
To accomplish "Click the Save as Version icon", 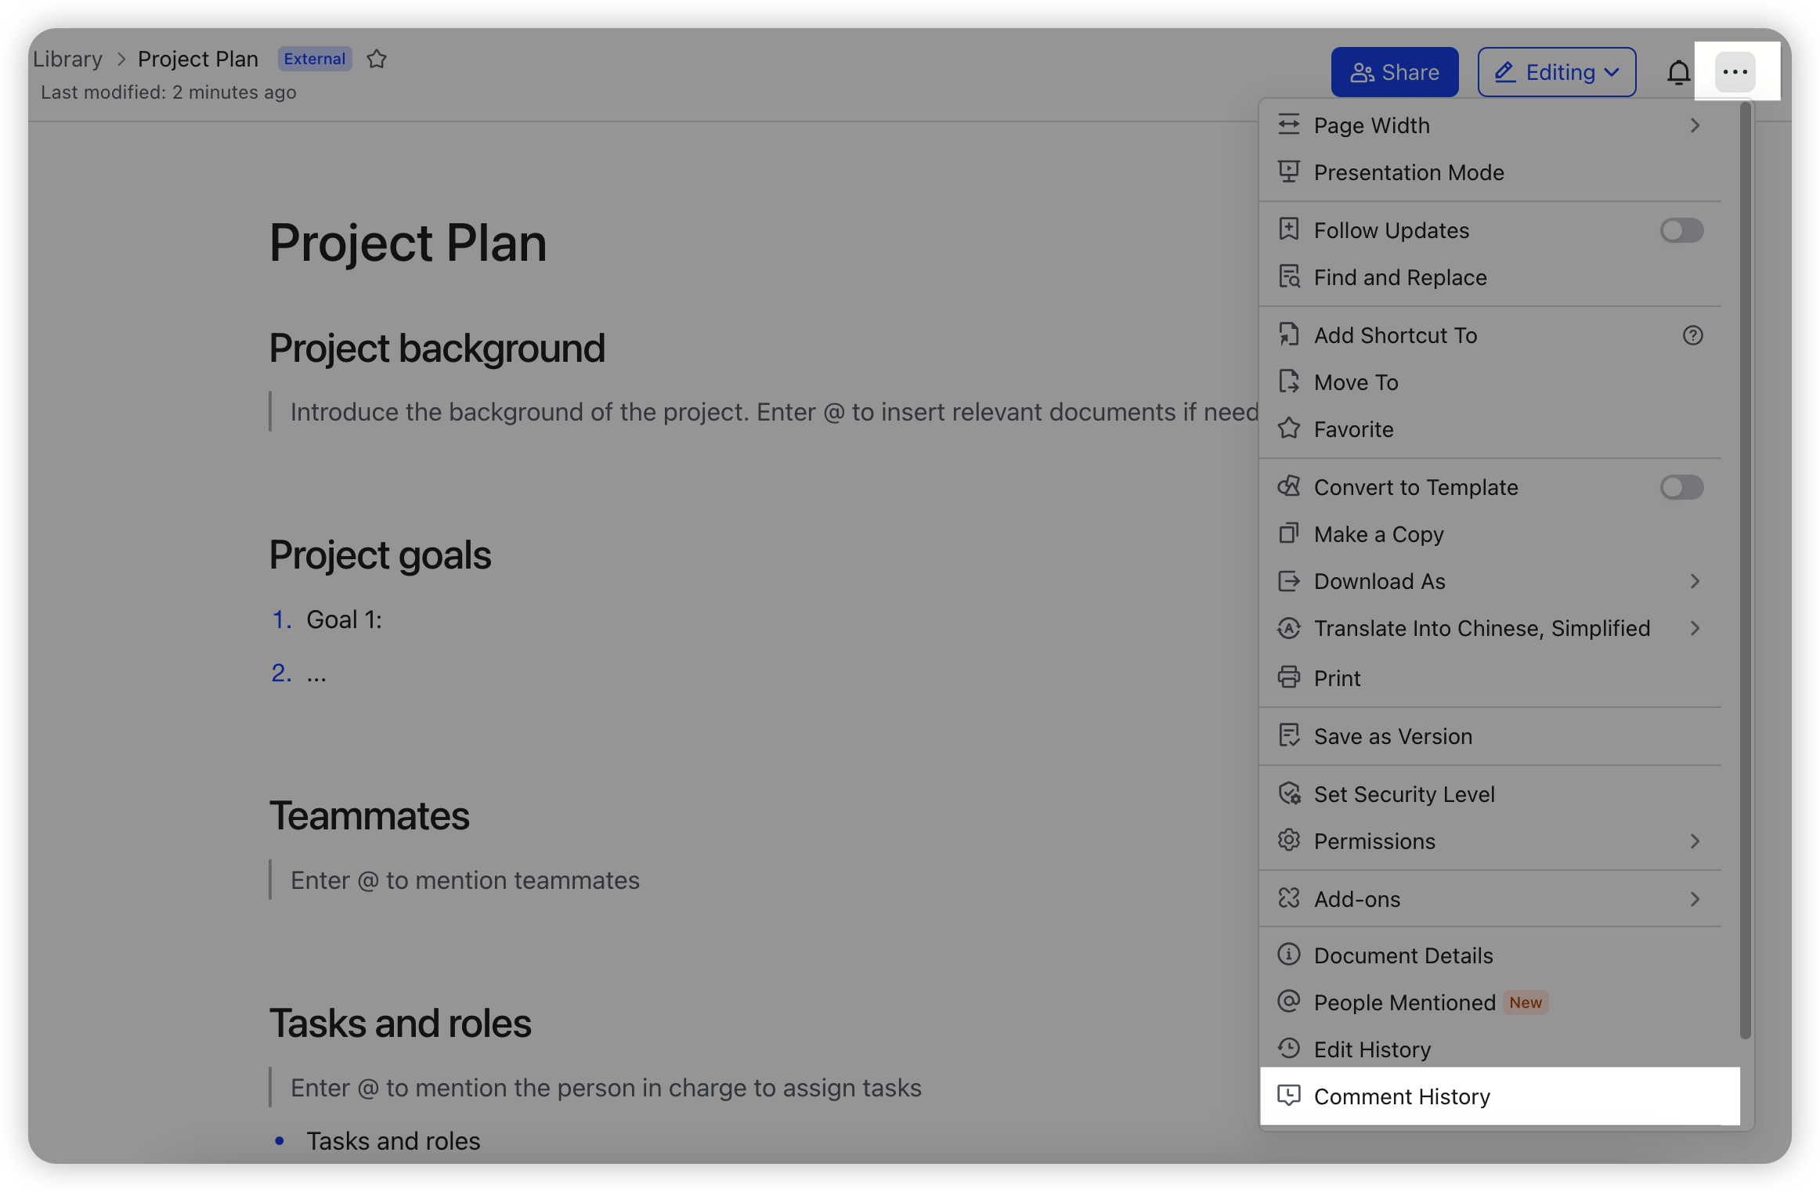I will pyautogui.click(x=1287, y=735).
